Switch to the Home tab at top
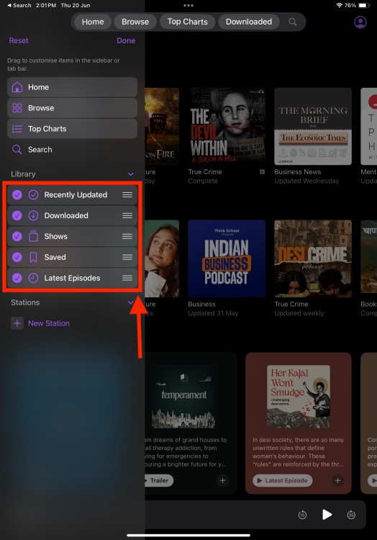The width and height of the screenshot is (377, 540). click(x=93, y=22)
